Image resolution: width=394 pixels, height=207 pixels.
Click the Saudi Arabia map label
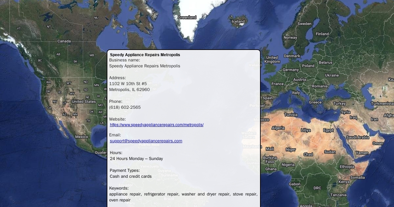coord(358,137)
